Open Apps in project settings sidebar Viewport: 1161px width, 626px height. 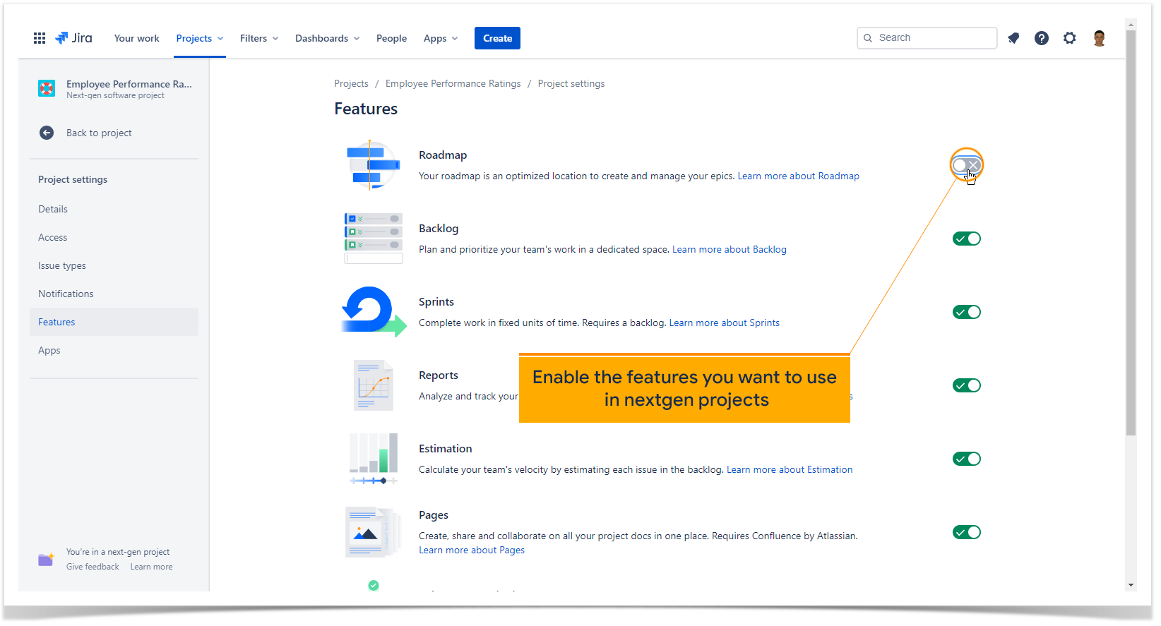click(x=114, y=350)
